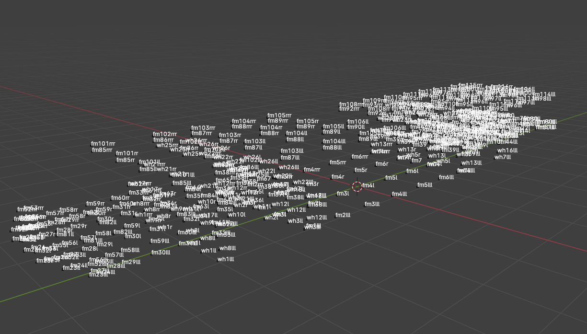
Task: Select the empty labeled fm60rr
Action: (121, 198)
